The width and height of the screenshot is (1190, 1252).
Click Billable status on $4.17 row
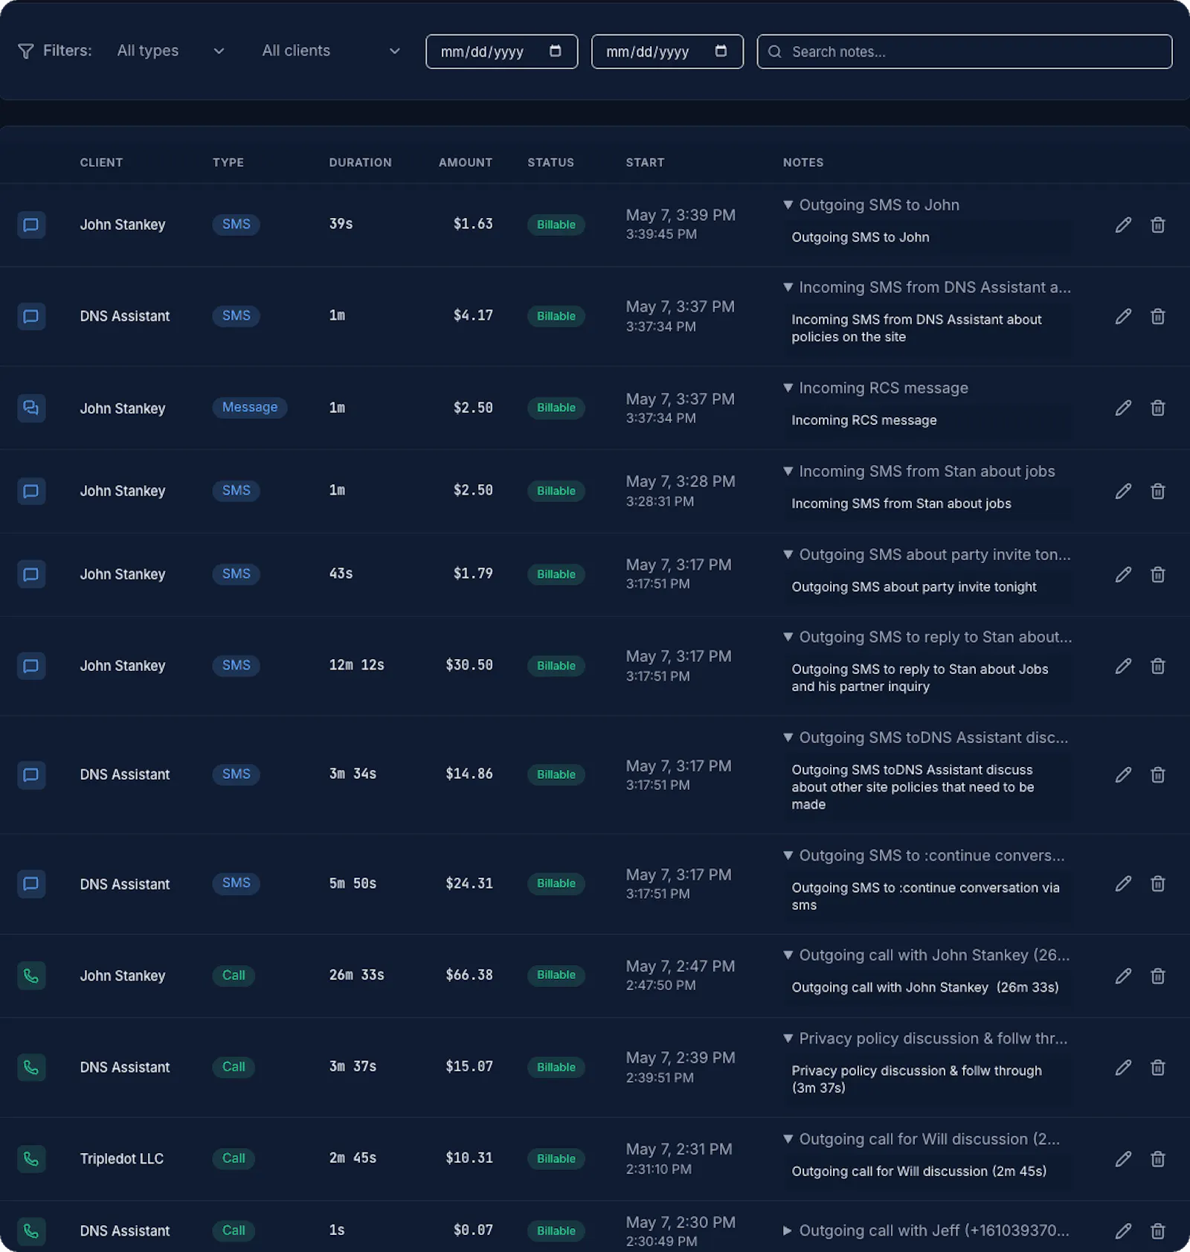[556, 316]
